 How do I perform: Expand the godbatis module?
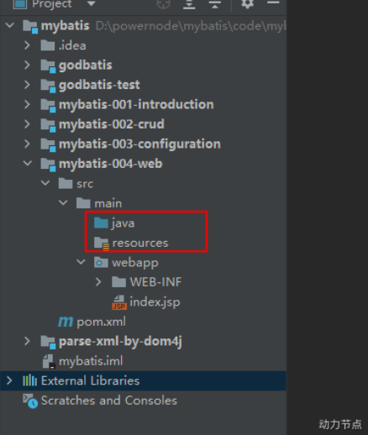[x=27, y=65]
